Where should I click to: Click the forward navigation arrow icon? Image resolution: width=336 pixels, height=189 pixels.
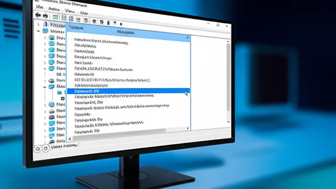point(45,15)
